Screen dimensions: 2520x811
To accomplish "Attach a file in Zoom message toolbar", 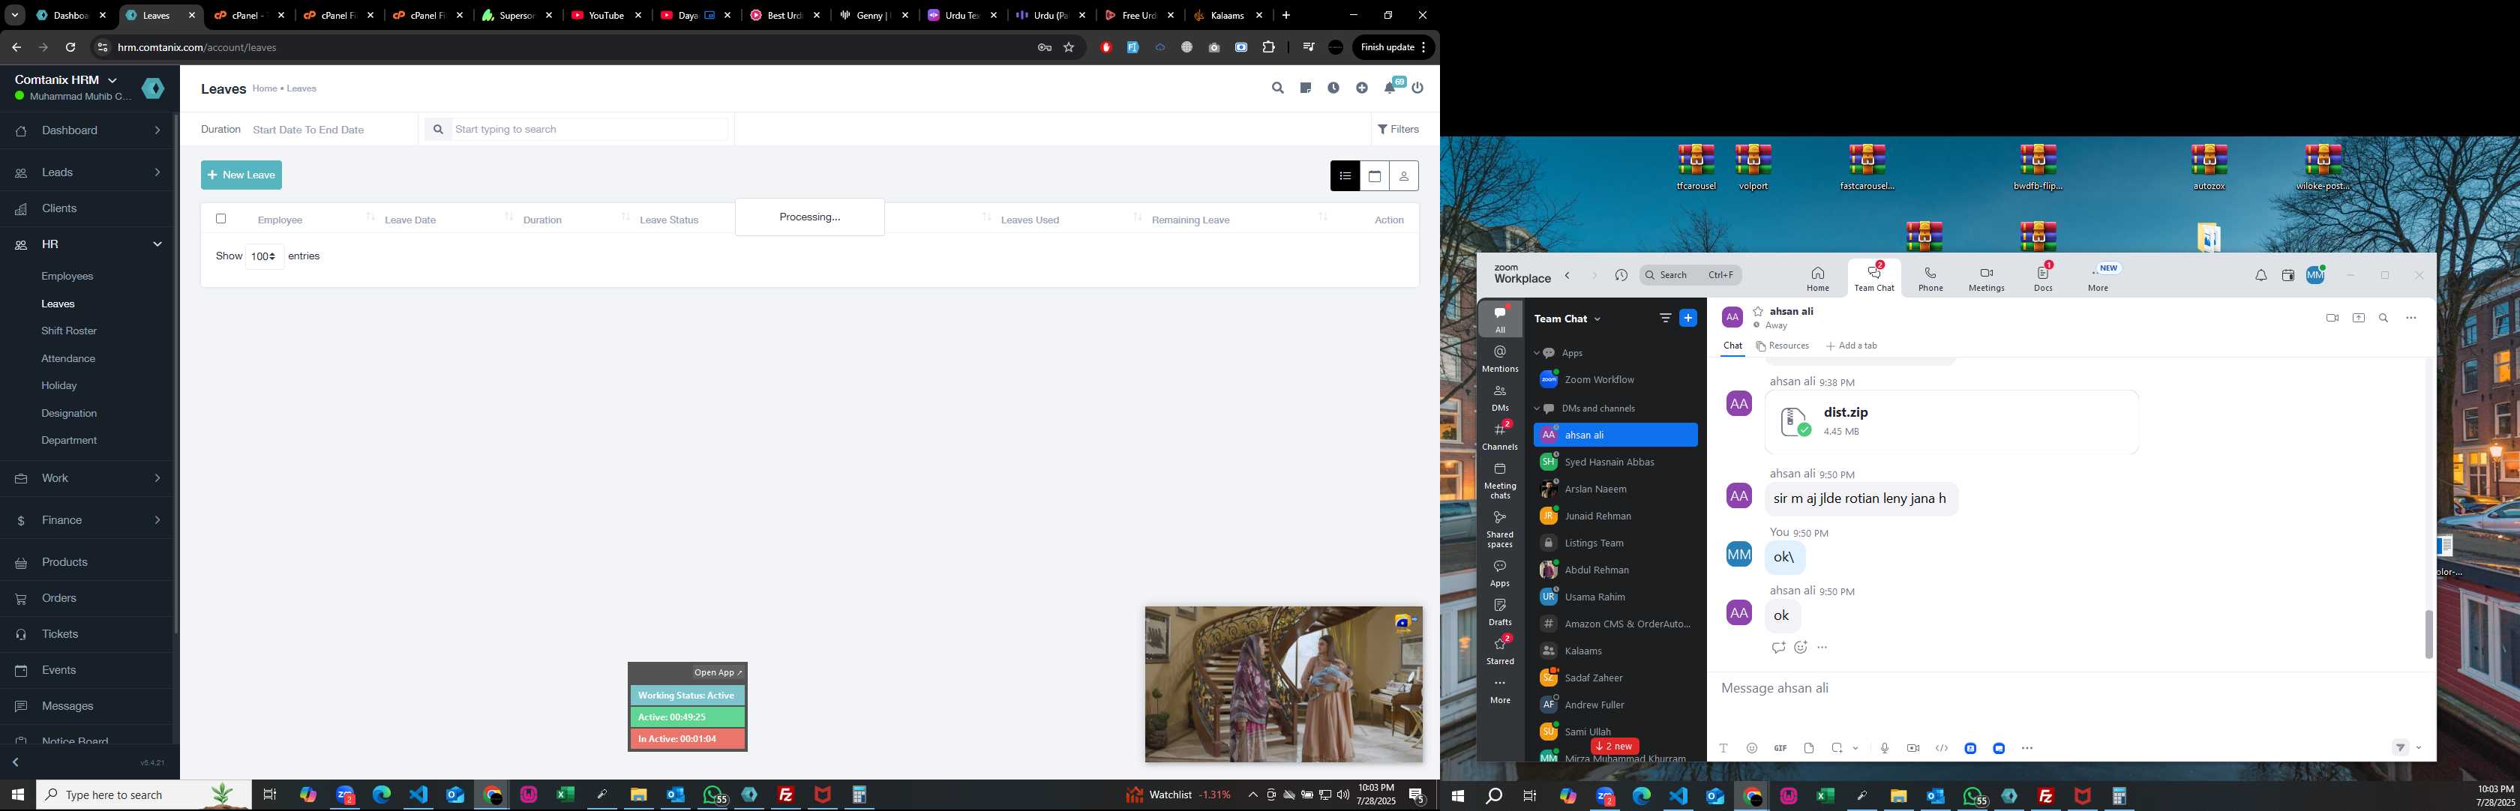I will [x=1809, y=749].
